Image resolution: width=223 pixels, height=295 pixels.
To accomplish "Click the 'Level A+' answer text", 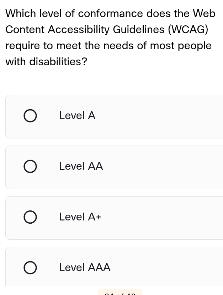I will click(80, 217).
